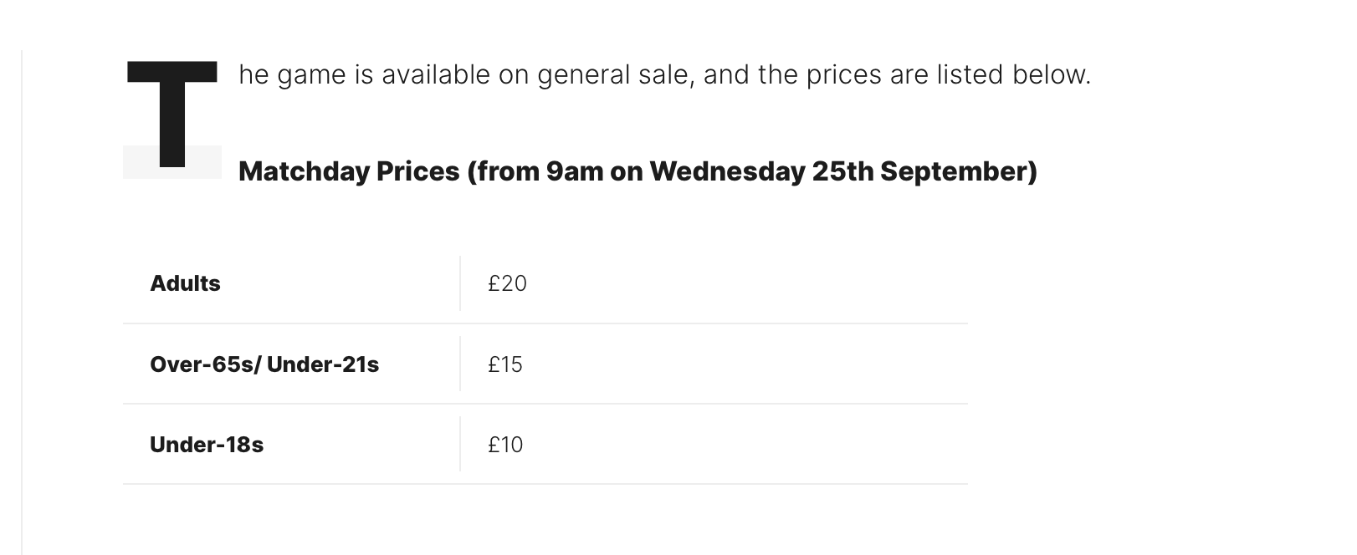Viewport: 1357px width, 555px height.
Task: Select the Under-18s row label
Action: pos(207,445)
